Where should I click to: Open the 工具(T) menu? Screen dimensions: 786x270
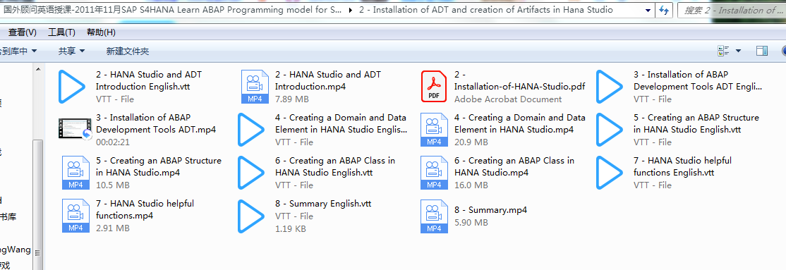[x=61, y=32]
